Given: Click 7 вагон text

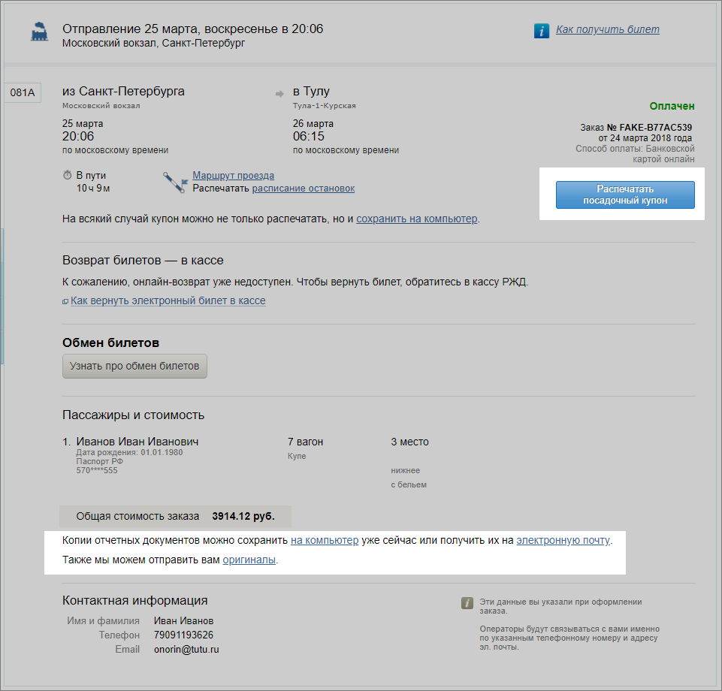Looking at the screenshot, I should click(305, 442).
